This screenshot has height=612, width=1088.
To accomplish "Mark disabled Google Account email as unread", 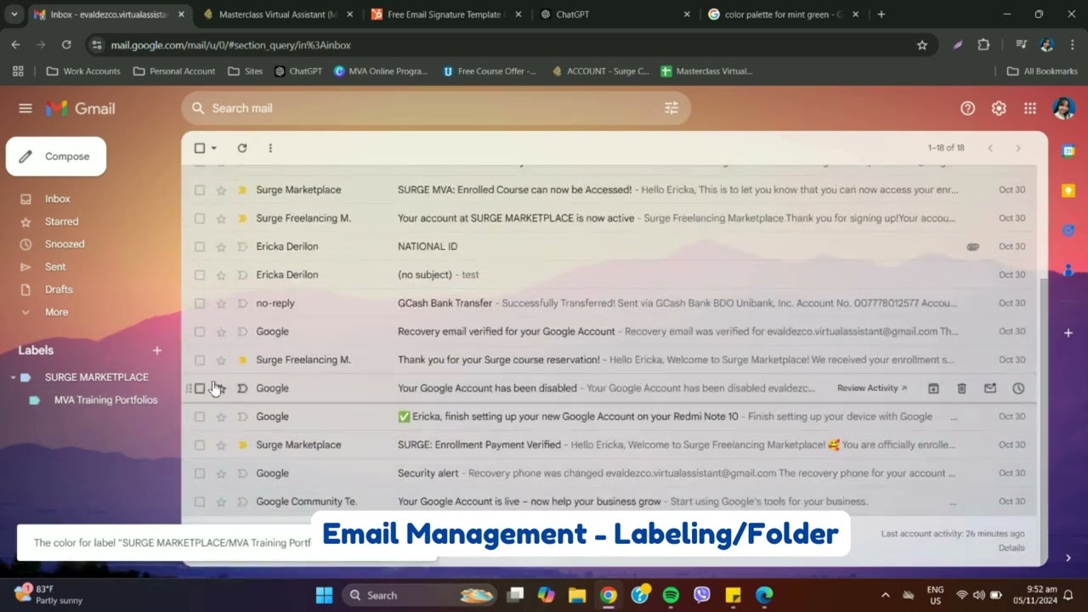I will pos(990,388).
